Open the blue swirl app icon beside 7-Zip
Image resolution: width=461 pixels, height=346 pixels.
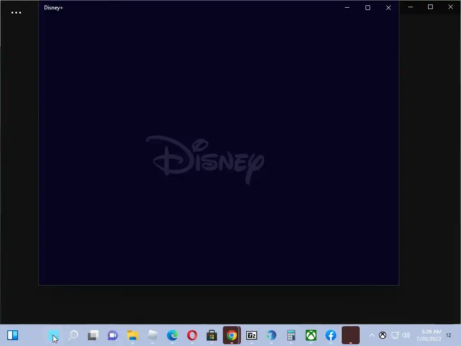tap(271, 335)
